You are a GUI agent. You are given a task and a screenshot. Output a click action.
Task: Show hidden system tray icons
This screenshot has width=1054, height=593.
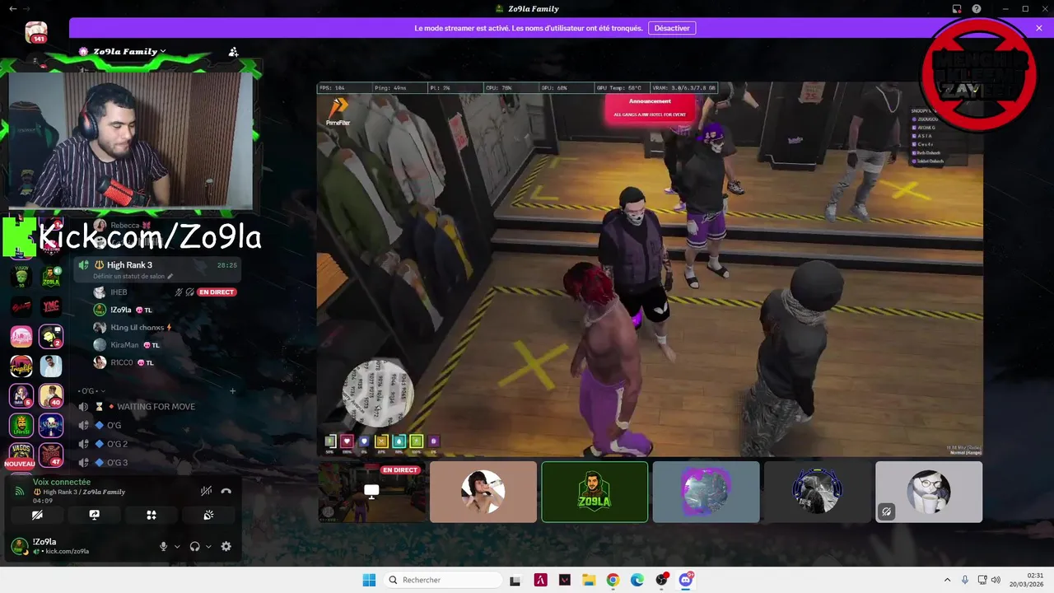pos(947,580)
